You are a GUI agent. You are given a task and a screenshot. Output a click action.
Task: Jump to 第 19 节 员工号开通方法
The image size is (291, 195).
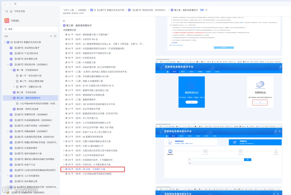click(x=81, y=118)
